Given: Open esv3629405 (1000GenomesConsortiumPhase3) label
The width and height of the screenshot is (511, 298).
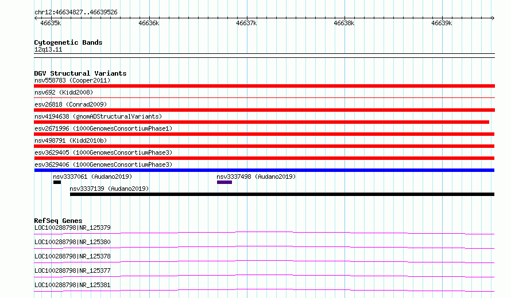Looking at the screenshot, I should (103, 152).
